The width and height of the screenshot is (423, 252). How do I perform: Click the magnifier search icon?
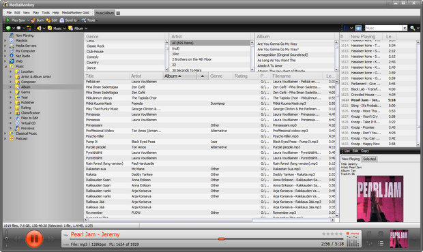[413, 28]
